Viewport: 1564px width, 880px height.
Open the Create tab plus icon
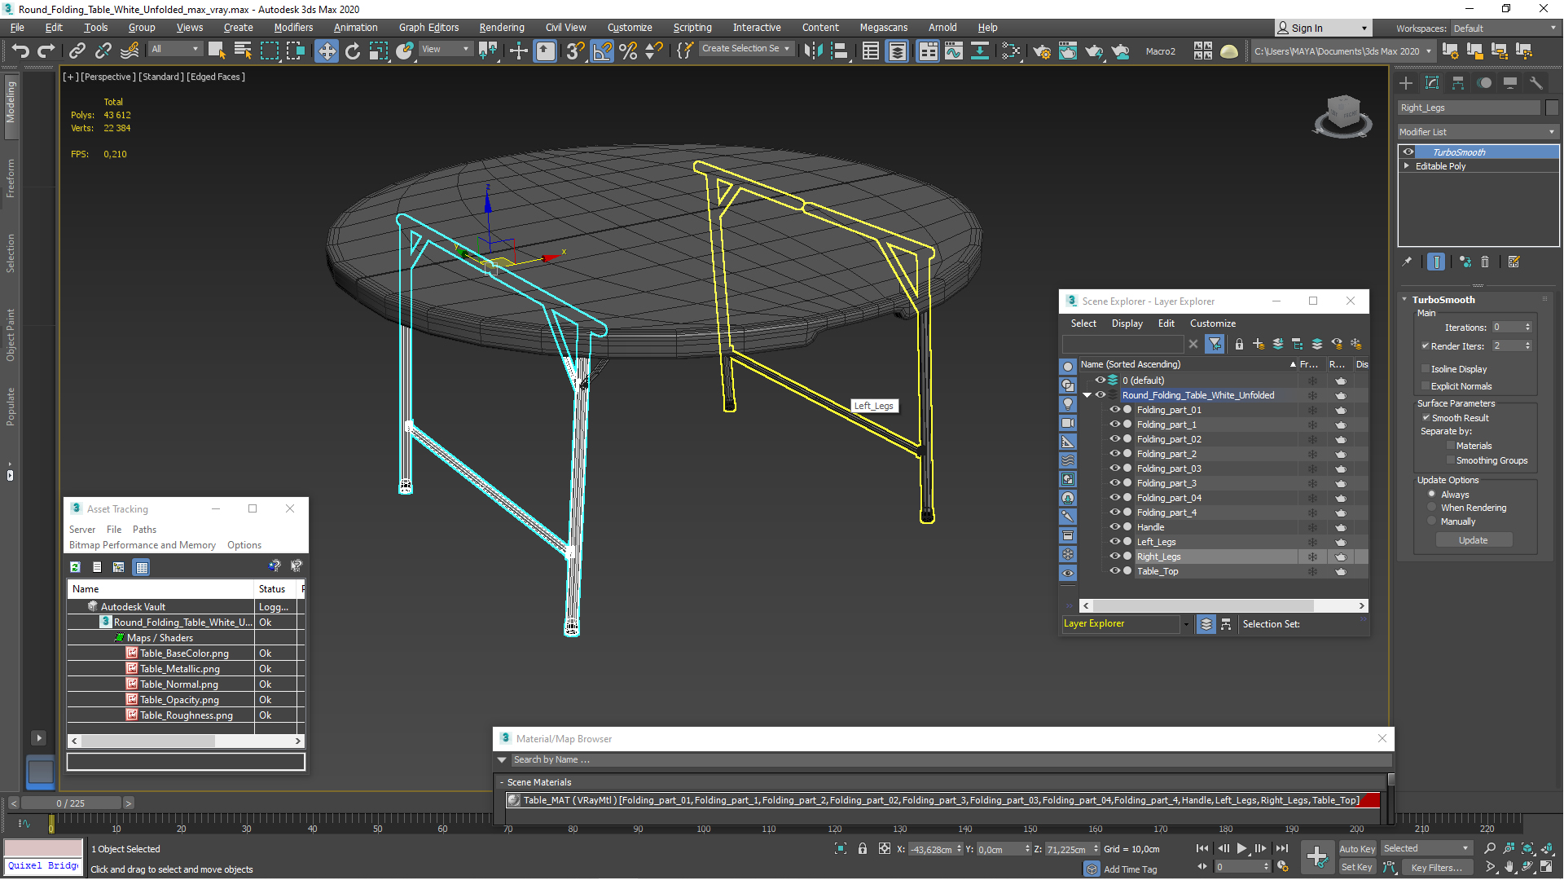point(1405,83)
